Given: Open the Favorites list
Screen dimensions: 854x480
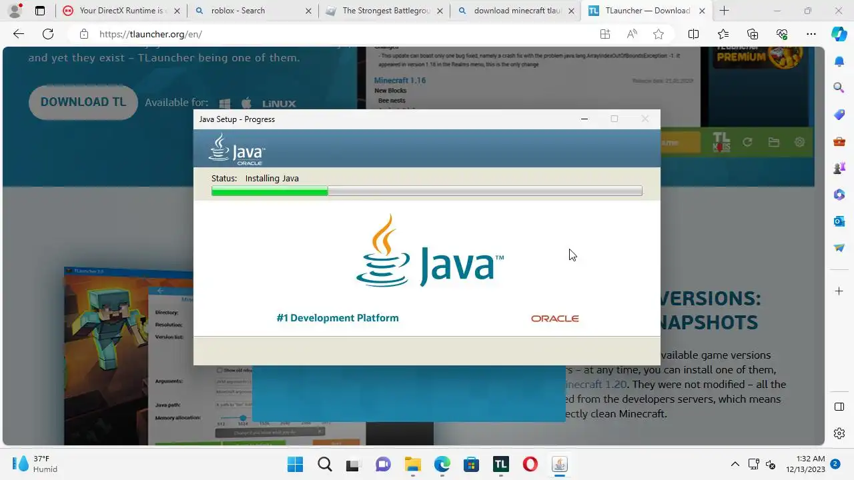Looking at the screenshot, I should tap(723, 34).
